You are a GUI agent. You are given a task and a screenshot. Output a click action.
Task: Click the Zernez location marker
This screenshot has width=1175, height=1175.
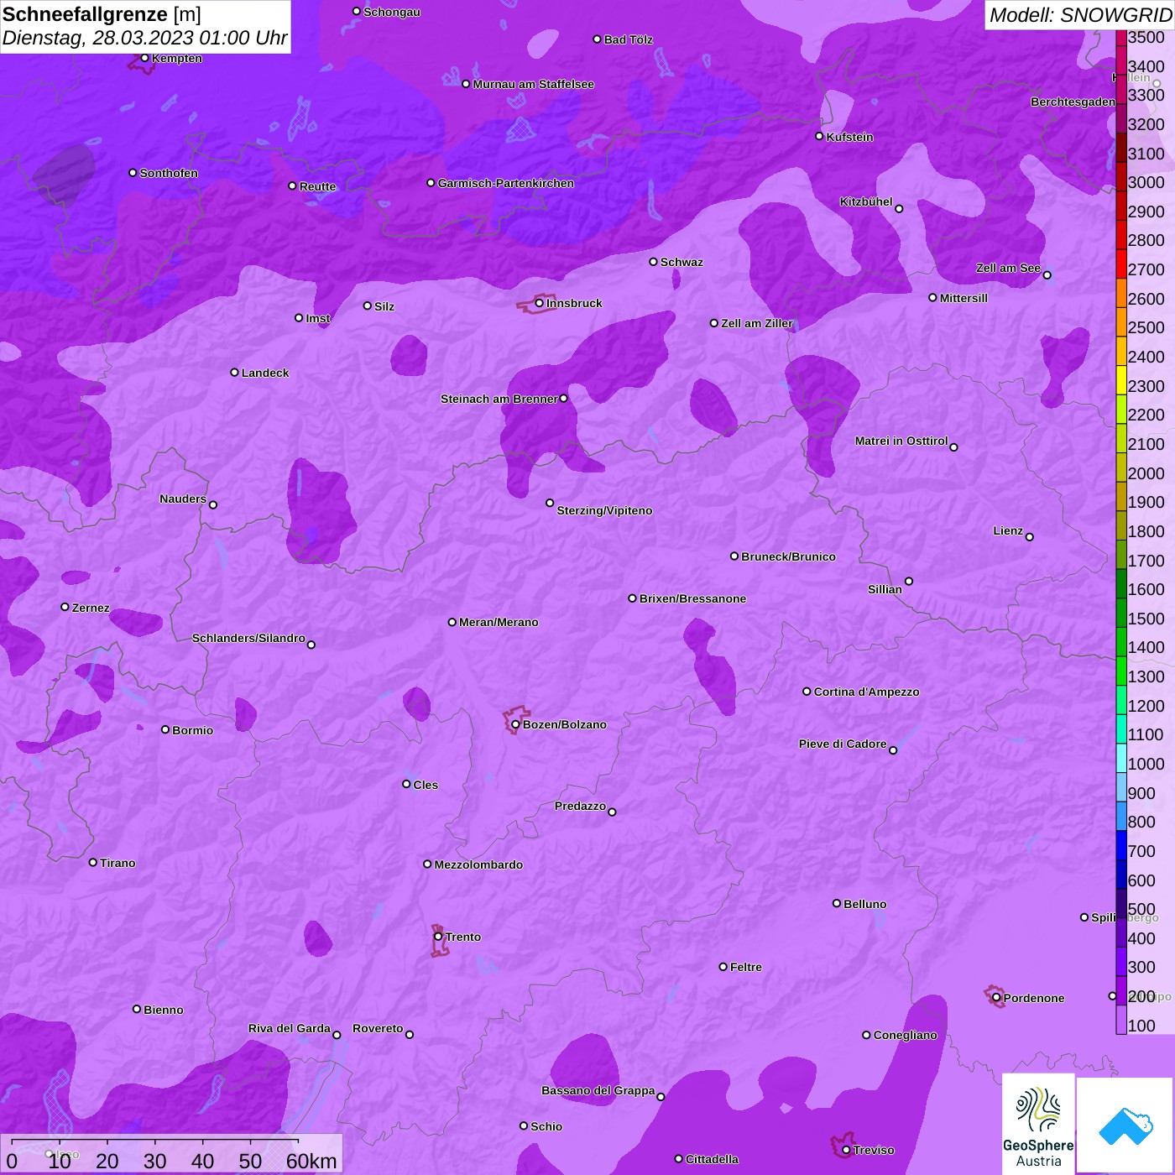click(65, 607)
